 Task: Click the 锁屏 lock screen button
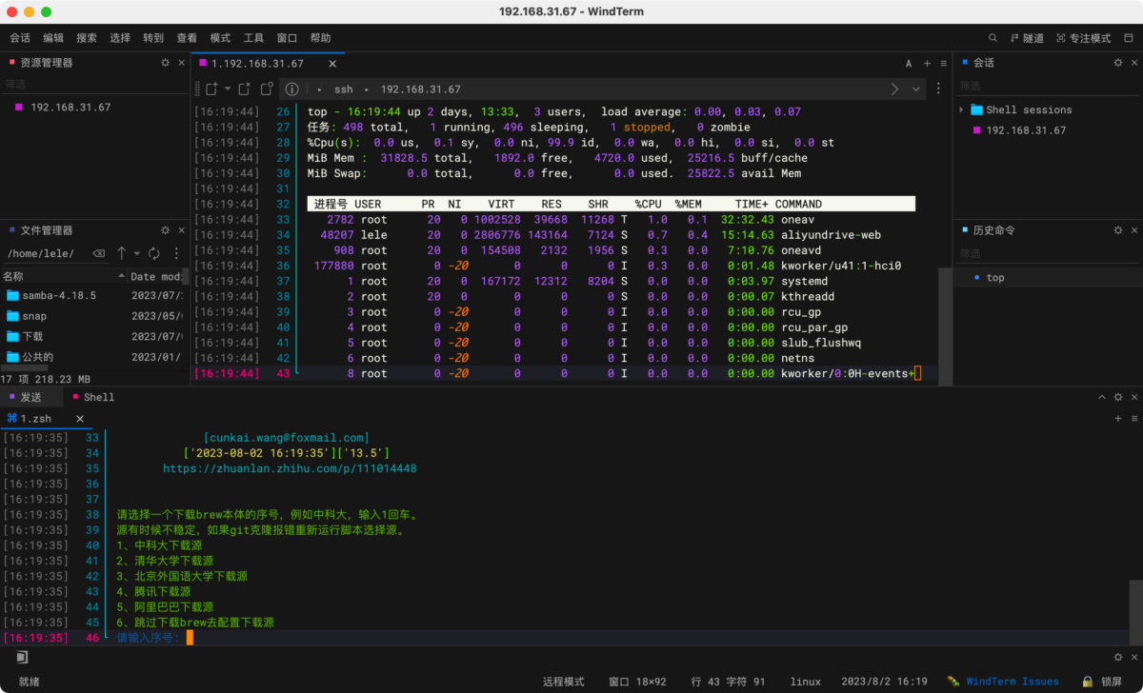pyautogui.click(x=1103, y=682)
